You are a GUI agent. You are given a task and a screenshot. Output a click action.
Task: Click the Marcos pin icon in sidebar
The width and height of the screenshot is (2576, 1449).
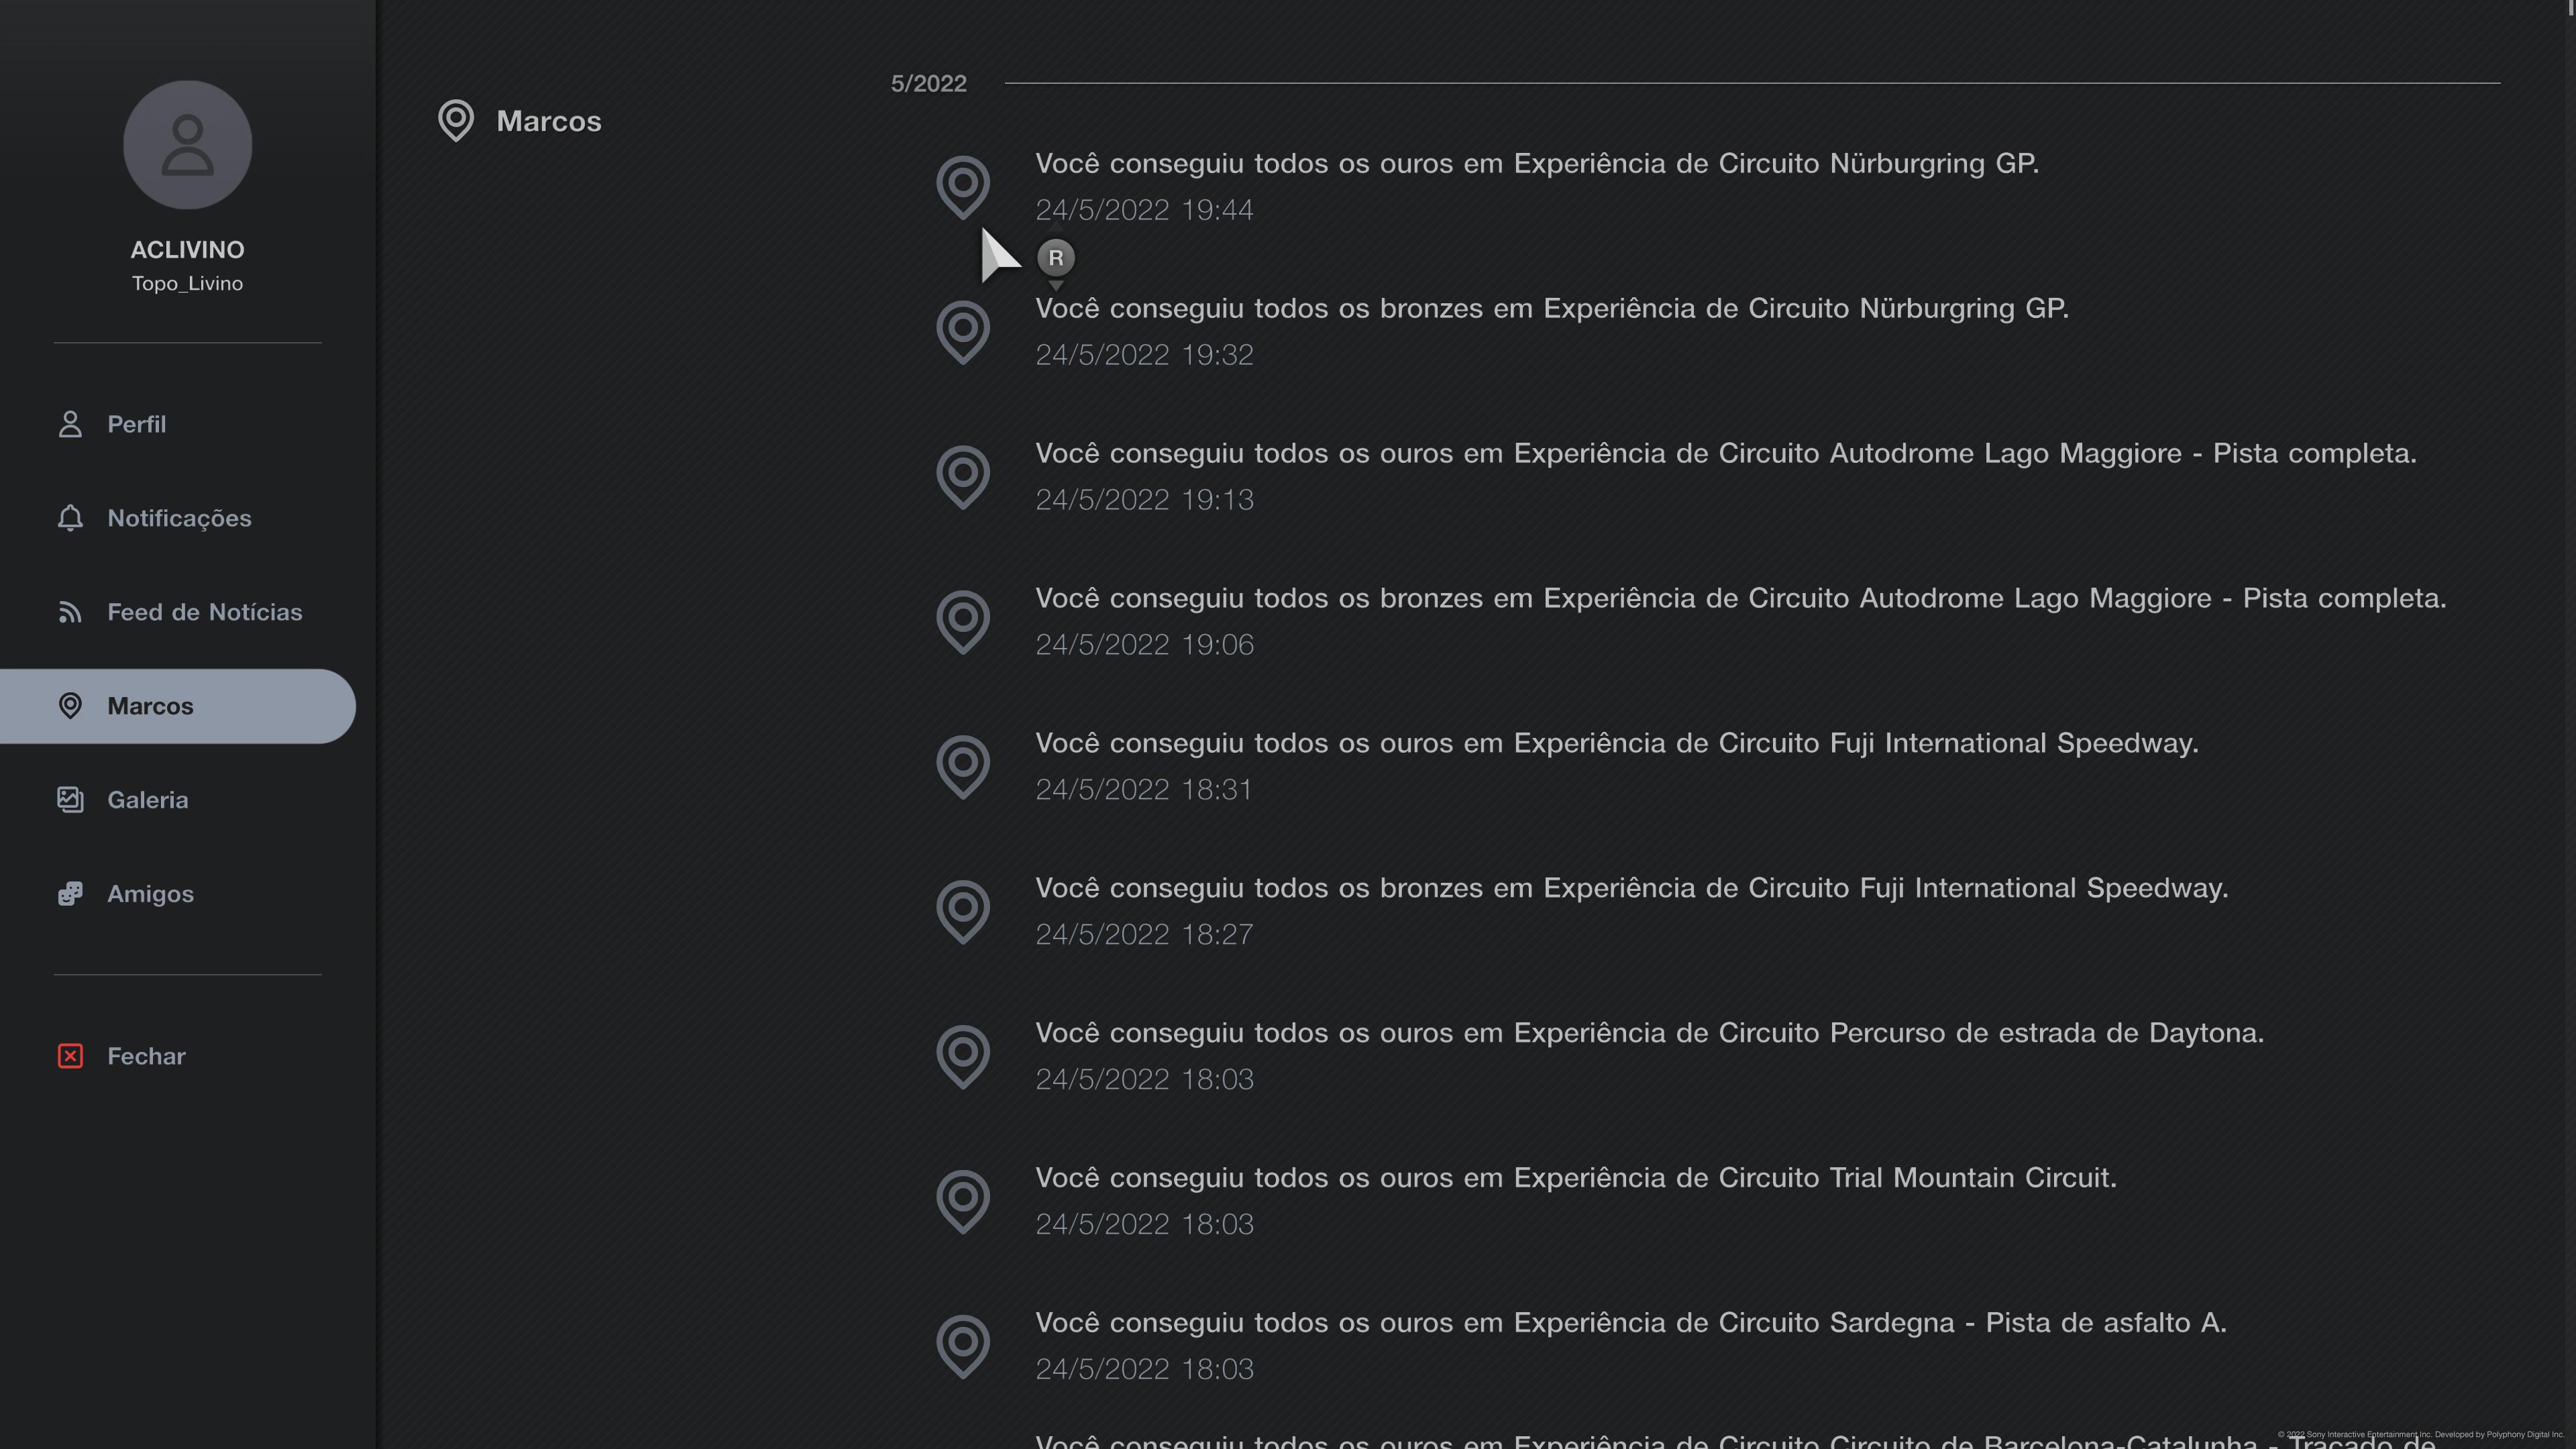click(70, 706)
